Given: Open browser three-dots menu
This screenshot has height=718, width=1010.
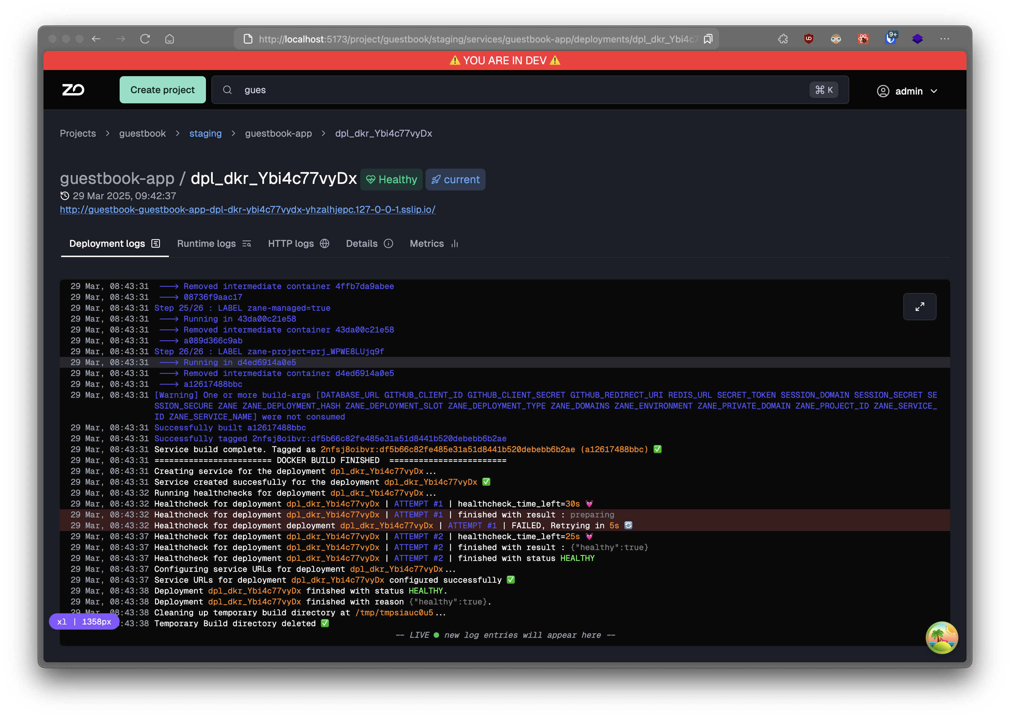Looking at the screenshot, I should point(945,39).
